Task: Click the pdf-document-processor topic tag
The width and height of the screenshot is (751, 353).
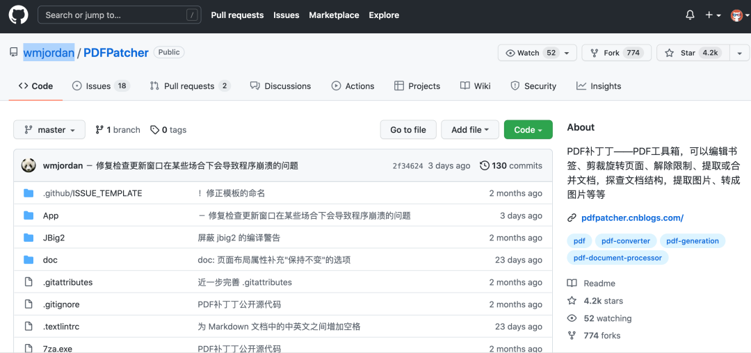Action: tap(618, 258)
